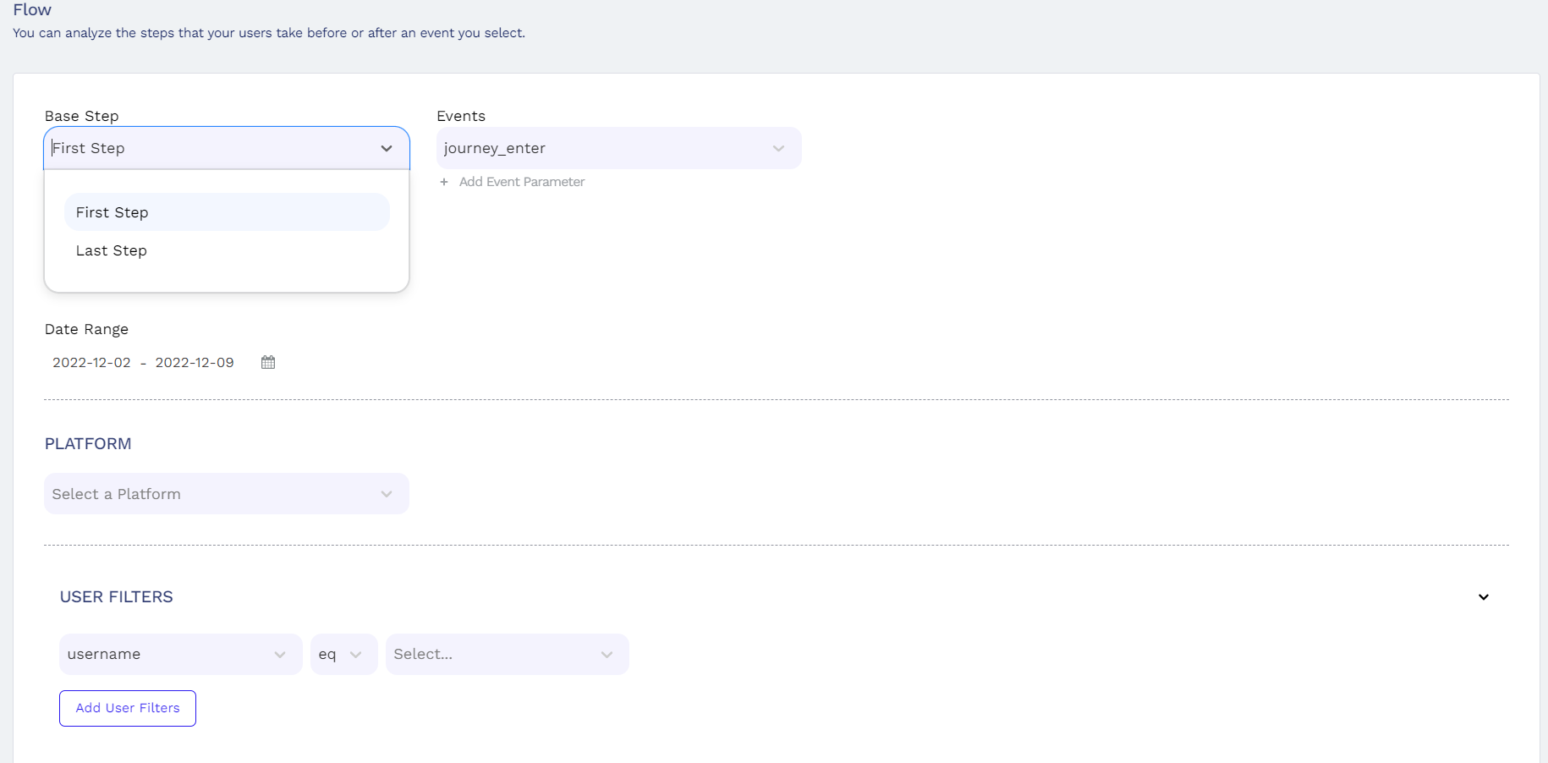
Task: Select First Step option in the list
Action: 227,212
